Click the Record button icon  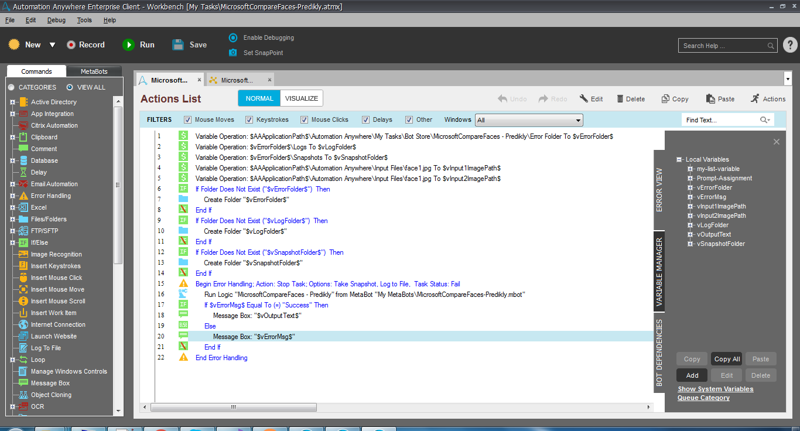pyautogui.click(x=71, y=45)
